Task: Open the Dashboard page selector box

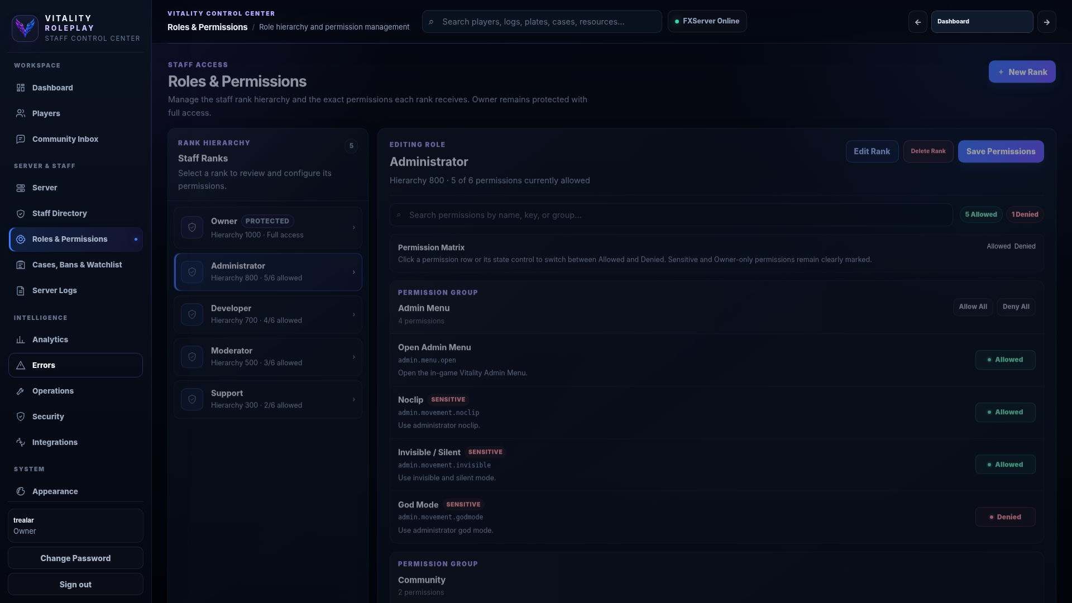Action: click(982, 22)
